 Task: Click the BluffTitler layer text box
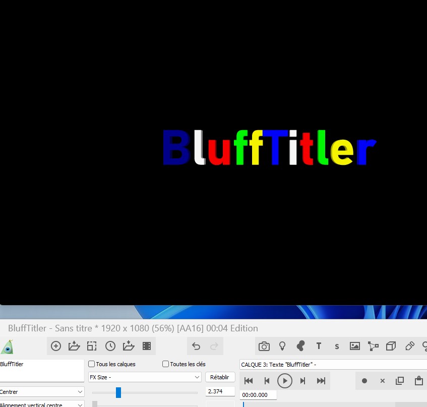(x=42, y=371)
